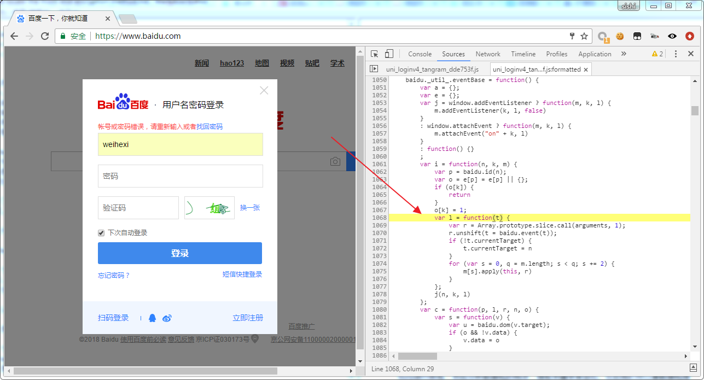Click the camera image-search icon
The height and width of the screenshot is (380, 704).
pyautogui.click(x=335, y=162)
